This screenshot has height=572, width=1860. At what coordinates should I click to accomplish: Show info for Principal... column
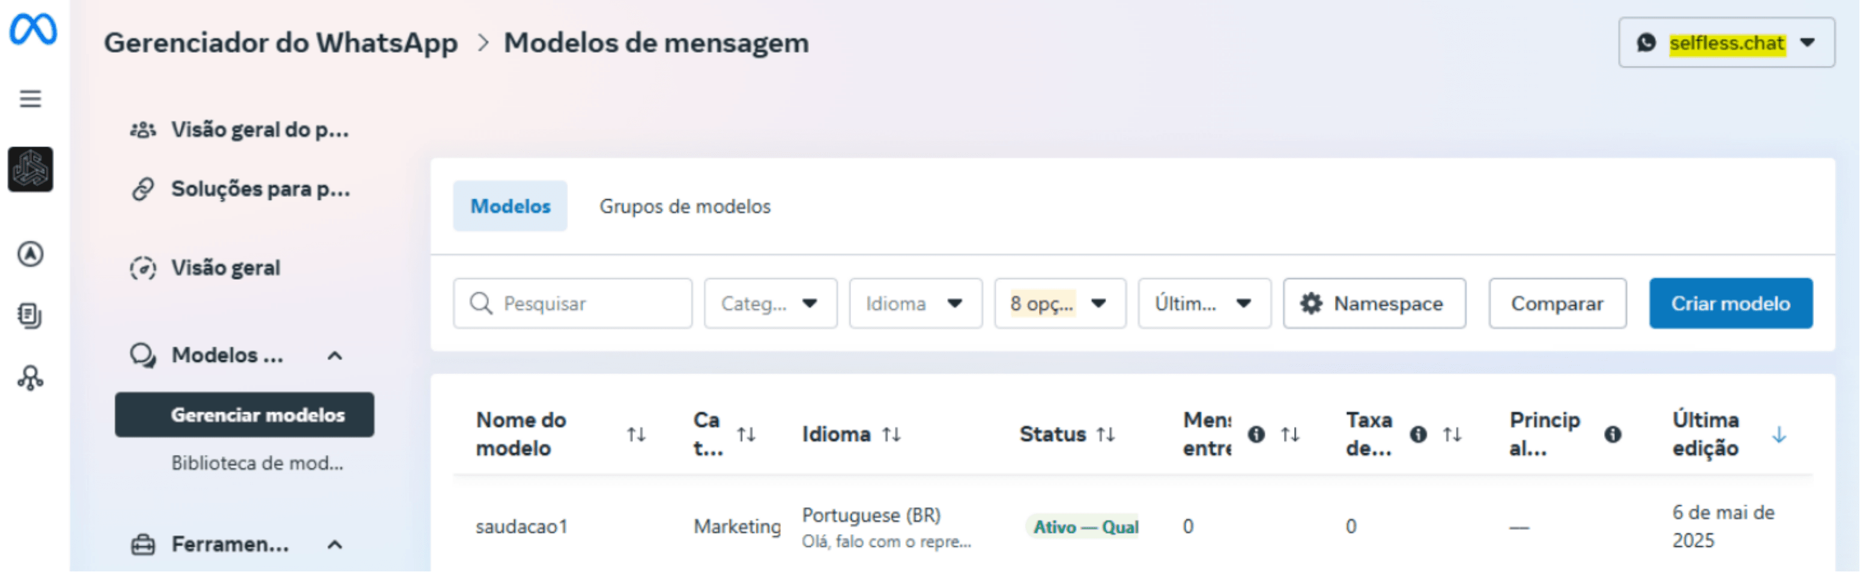coord(1614,435)
